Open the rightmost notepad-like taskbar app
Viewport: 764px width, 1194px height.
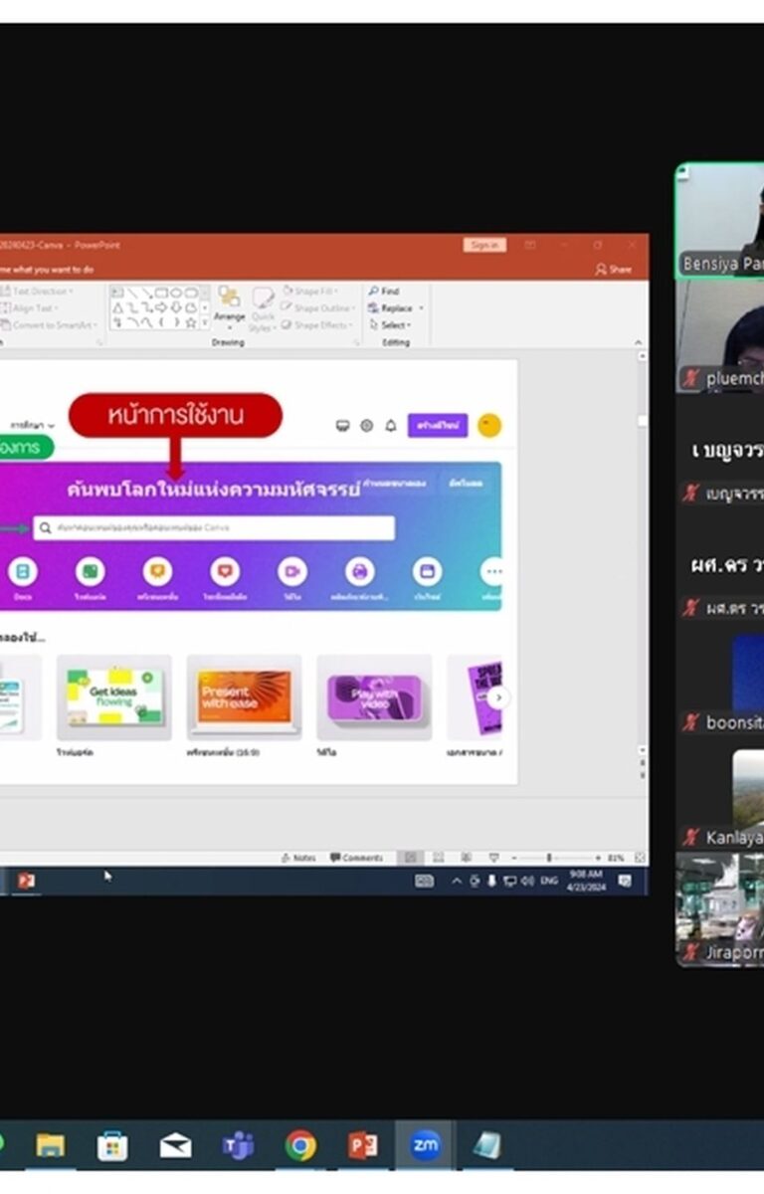pyautogui.click(x=487, y=1146)
